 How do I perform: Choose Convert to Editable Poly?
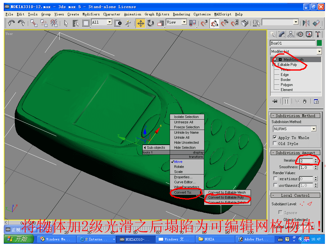(x=226, y=197)
